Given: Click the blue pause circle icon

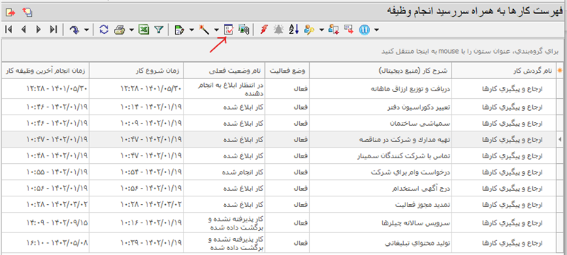Looking at the screenshot, I should click(364, 30).
